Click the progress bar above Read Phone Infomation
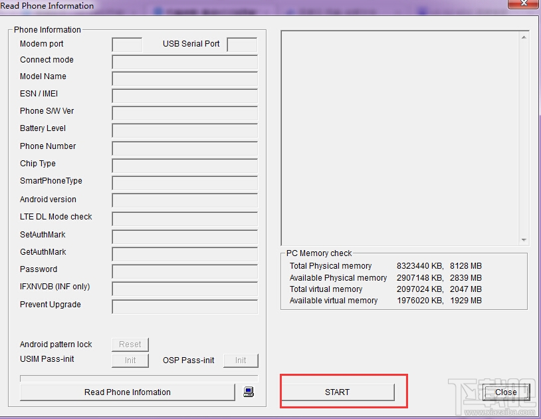Viewport: 541px width, 419px height. tap(139, 378)
